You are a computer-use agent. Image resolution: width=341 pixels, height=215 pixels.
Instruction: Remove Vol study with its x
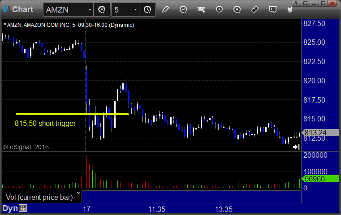click(x=78, y=193)
